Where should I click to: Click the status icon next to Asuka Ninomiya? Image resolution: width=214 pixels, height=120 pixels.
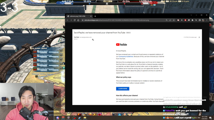click(61, 55)
